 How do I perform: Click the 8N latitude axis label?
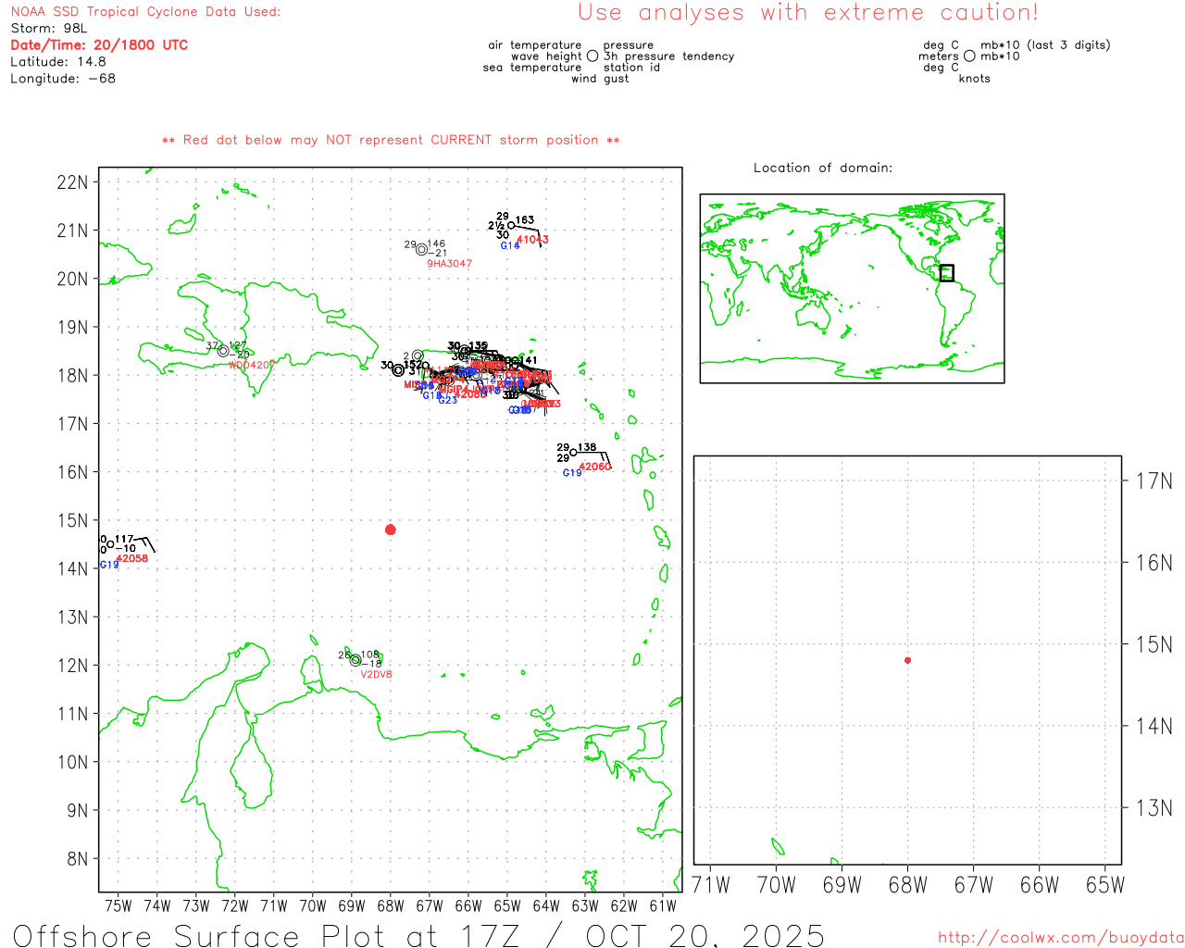click(78, 859)
